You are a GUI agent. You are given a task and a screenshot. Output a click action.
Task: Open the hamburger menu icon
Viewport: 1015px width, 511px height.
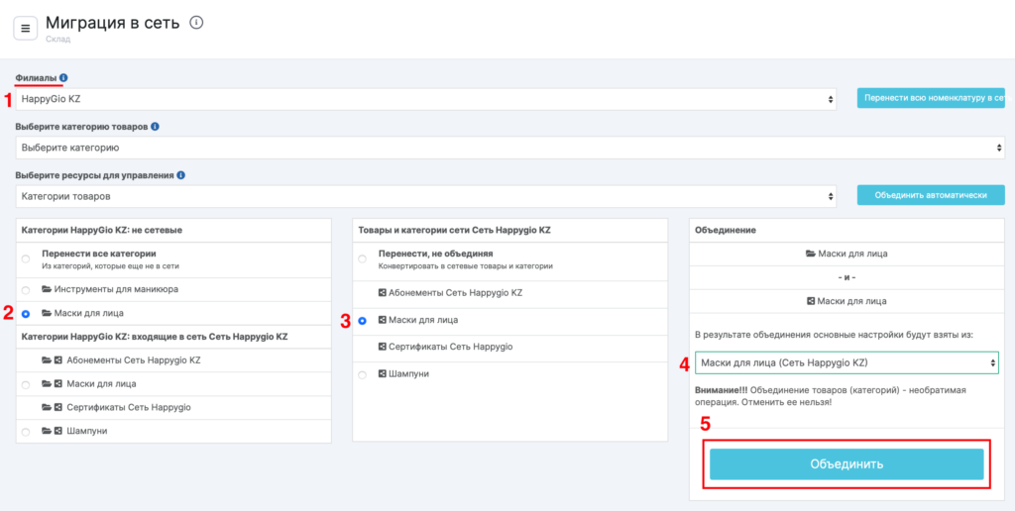tap(26, 28)
